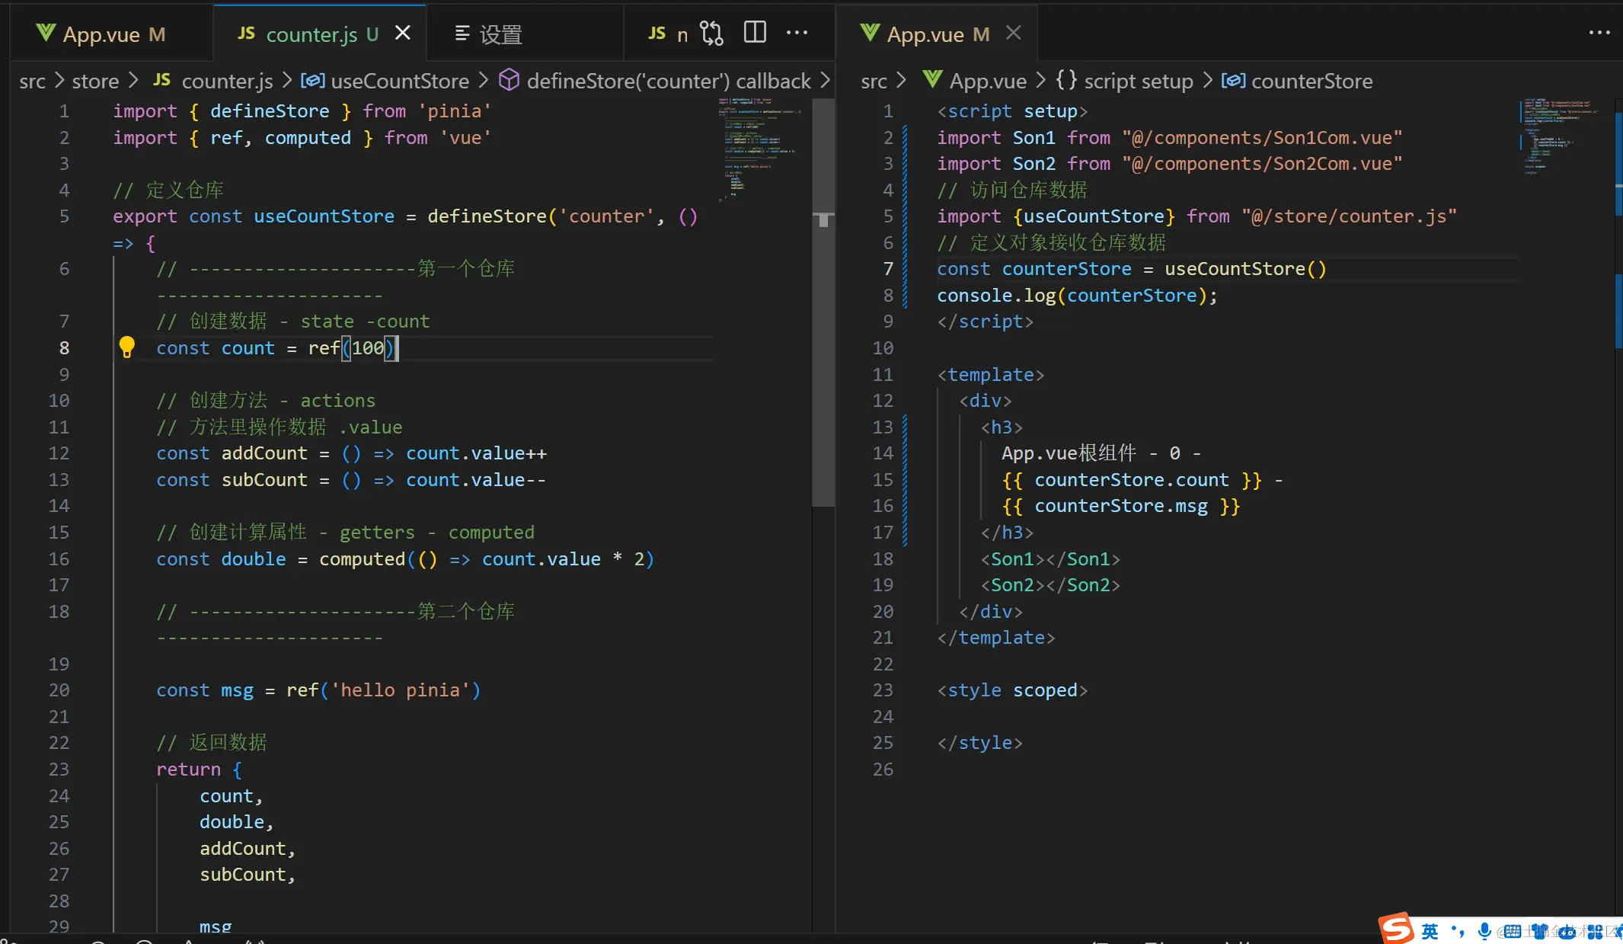1623x944 pixels.
Task: Open Sogou toolbox grid icon
Action: [1594, 931]
